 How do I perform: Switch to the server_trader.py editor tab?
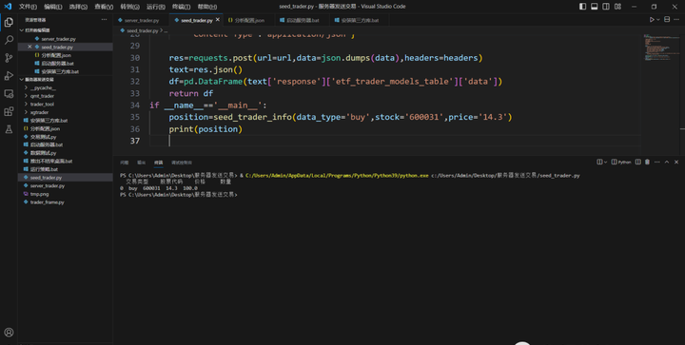(142, 21)
